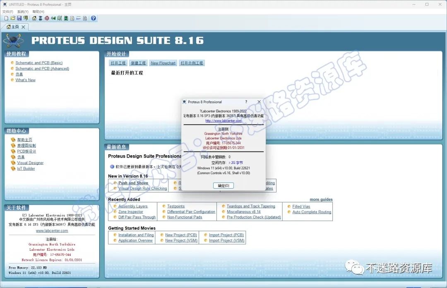
Task: Play New Project (PCB) movie
Action: [181, 235]
